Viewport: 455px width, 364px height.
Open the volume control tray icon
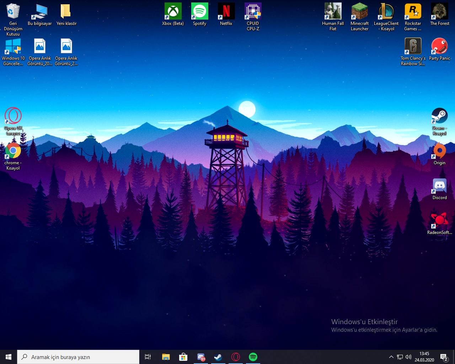pyautogui.click(x=408, y=357)
